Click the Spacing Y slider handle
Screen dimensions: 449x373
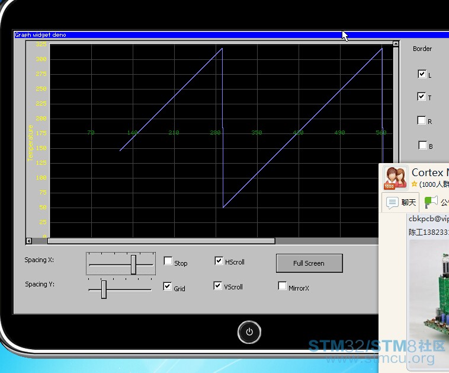pos(104,289)
